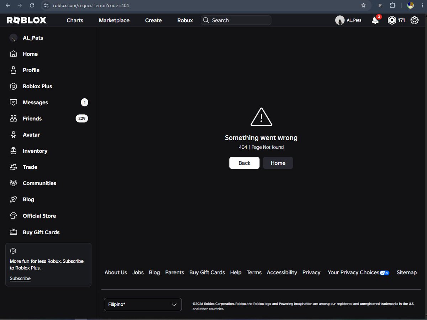Open the Filipino language dropdown
Screen dimensions: 427x320
point(143,304)
